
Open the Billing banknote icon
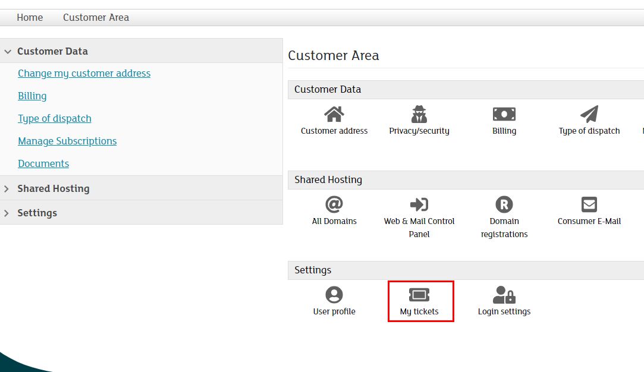(504, 114)
